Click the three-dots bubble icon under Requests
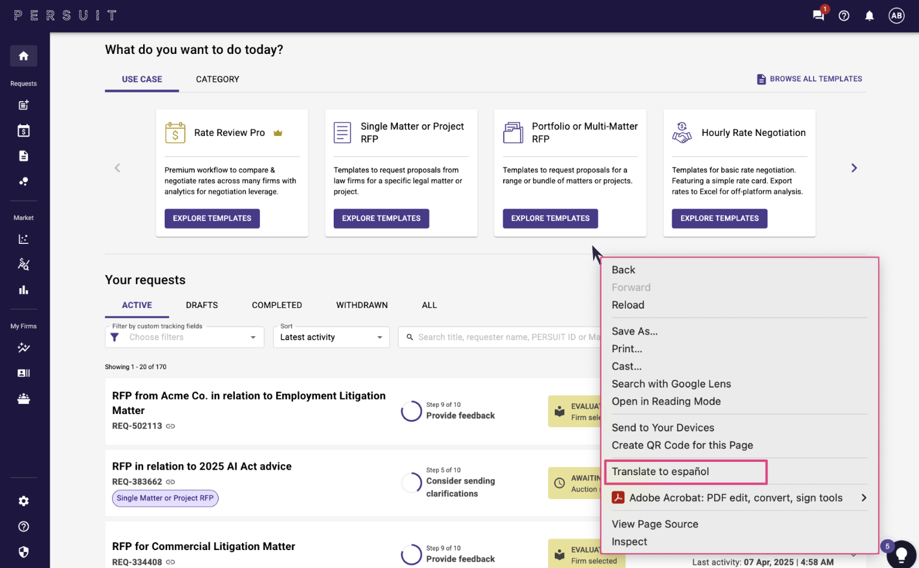 [23, 182]
